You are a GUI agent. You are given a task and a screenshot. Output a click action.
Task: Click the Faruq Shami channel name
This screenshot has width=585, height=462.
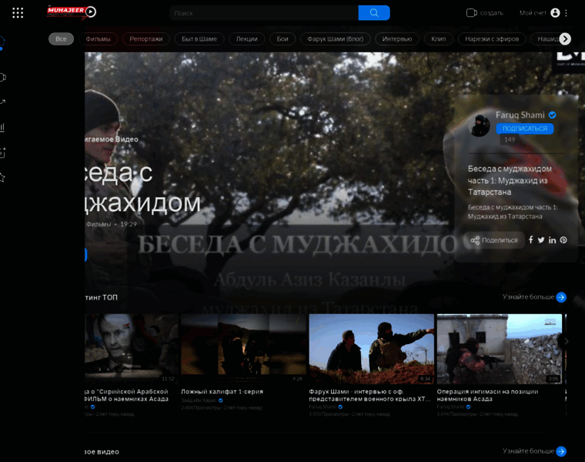coord(520,115)
